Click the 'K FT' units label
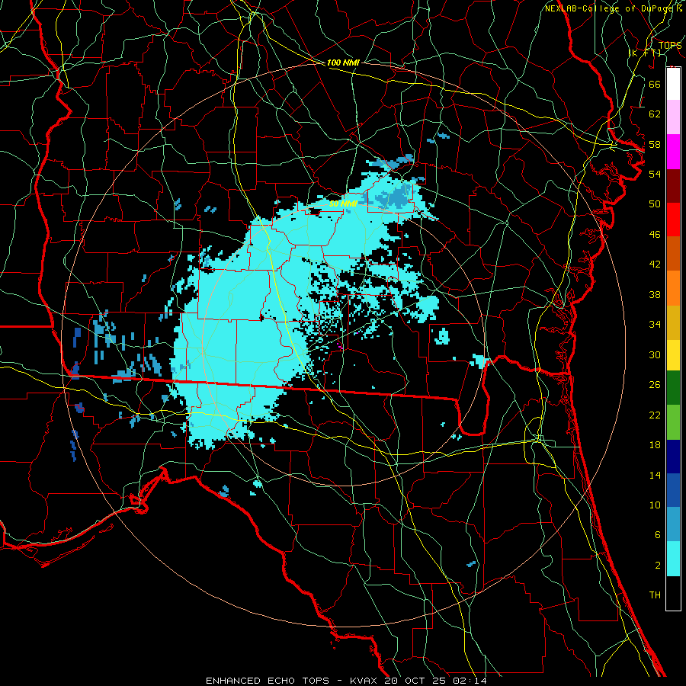The image size is (686, 686). pos(645,53)
